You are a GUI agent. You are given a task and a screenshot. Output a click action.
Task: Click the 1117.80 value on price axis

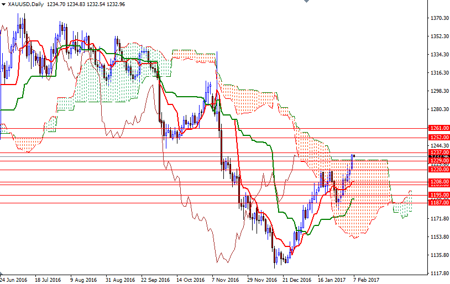point(439,274)
